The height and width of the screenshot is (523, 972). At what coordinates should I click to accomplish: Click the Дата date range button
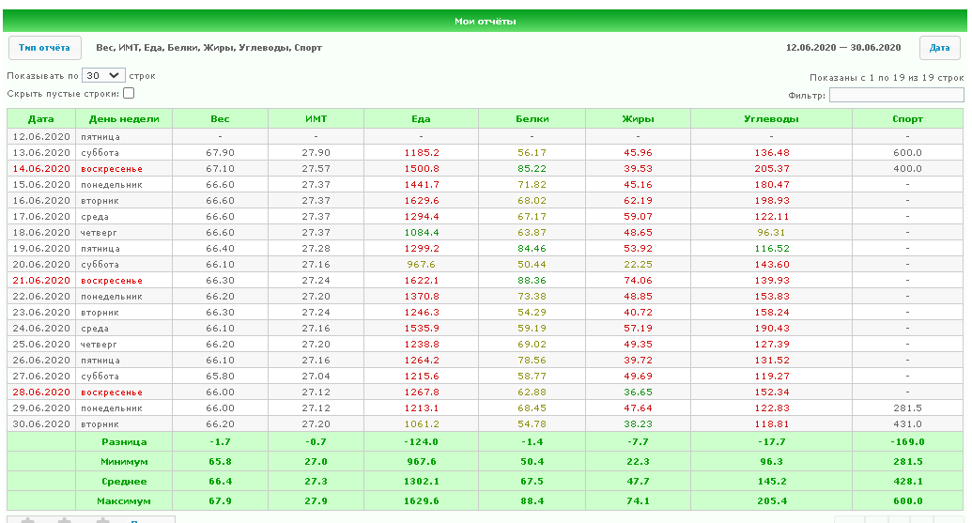940,48
